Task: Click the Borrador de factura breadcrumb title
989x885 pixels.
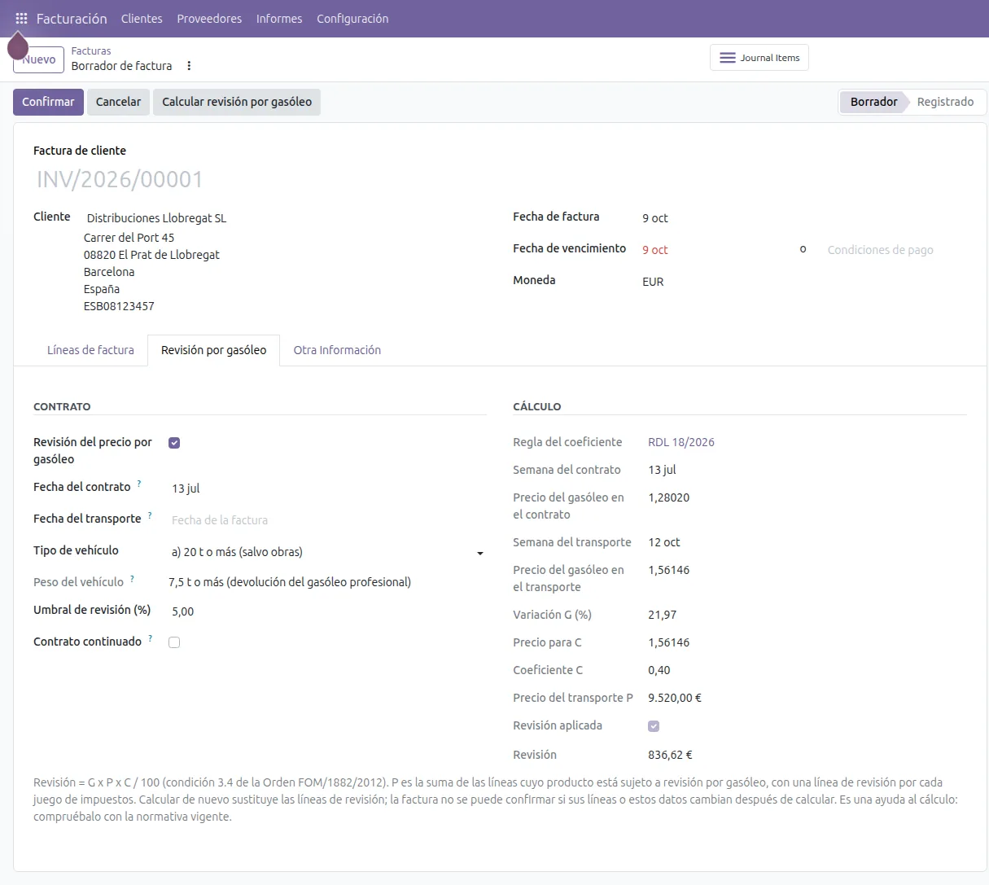Action: coord(121,66)
